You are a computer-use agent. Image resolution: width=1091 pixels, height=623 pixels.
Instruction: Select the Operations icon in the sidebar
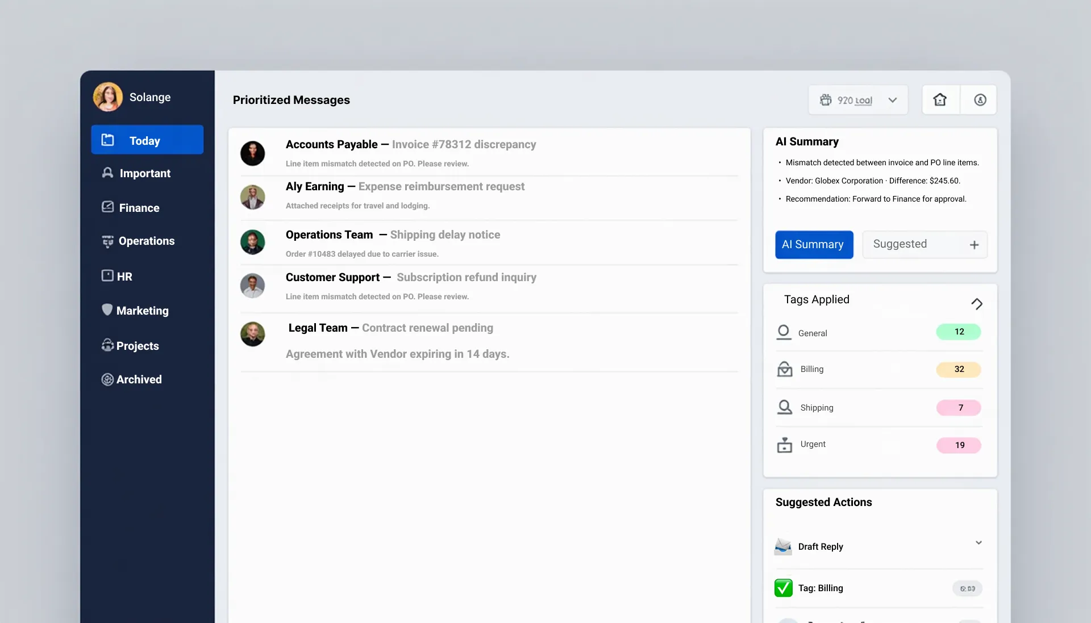pyautogui.click(x=107, y=241)
